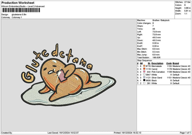Click the 'Last Saved: 16/12/2024 16.52.07' text
Screen dimensions: 192x135
point(63,133)
